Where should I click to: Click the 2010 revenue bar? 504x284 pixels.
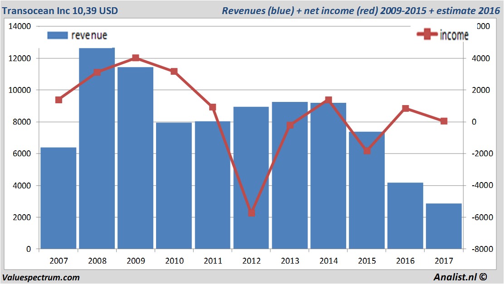pyautogui.click(x=174, y=185)
